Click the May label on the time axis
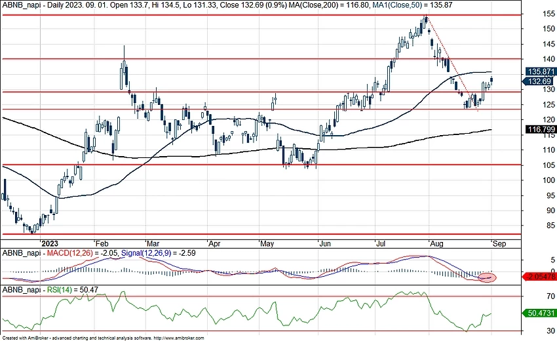The height and width of the screenshot is (341, 557). (267, 244)
